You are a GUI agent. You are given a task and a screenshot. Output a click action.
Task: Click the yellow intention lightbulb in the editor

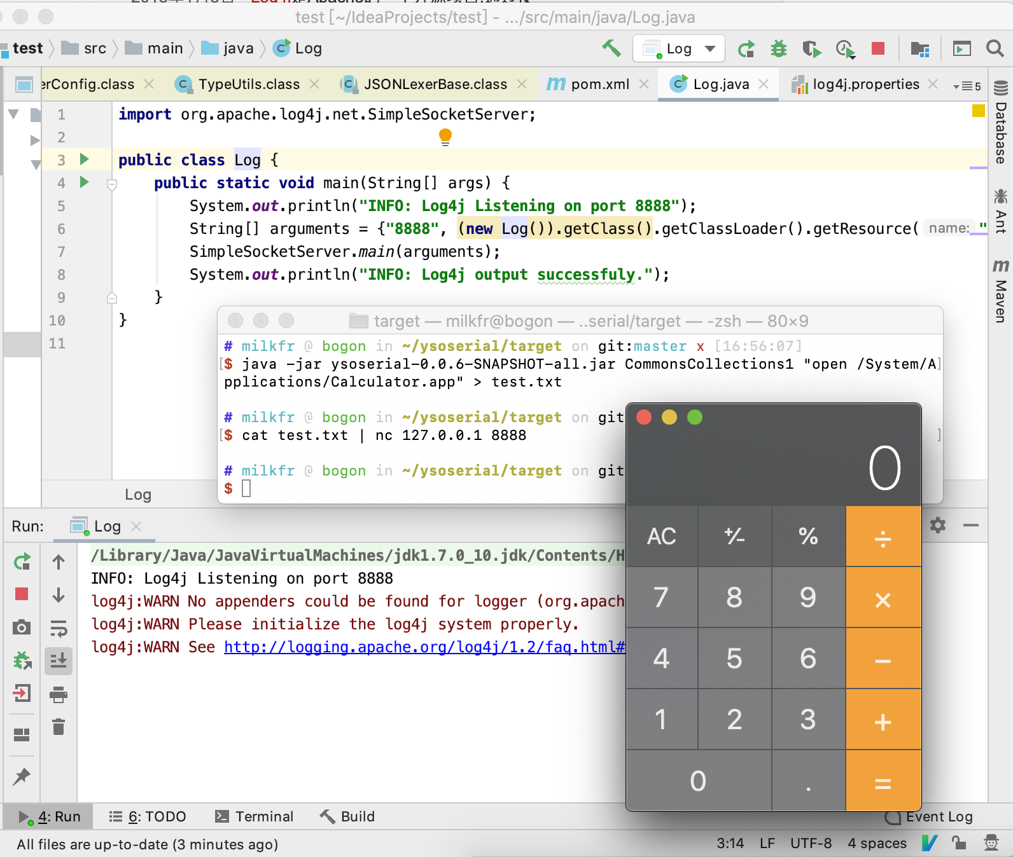pyautogui.click(x=445, y=137)
